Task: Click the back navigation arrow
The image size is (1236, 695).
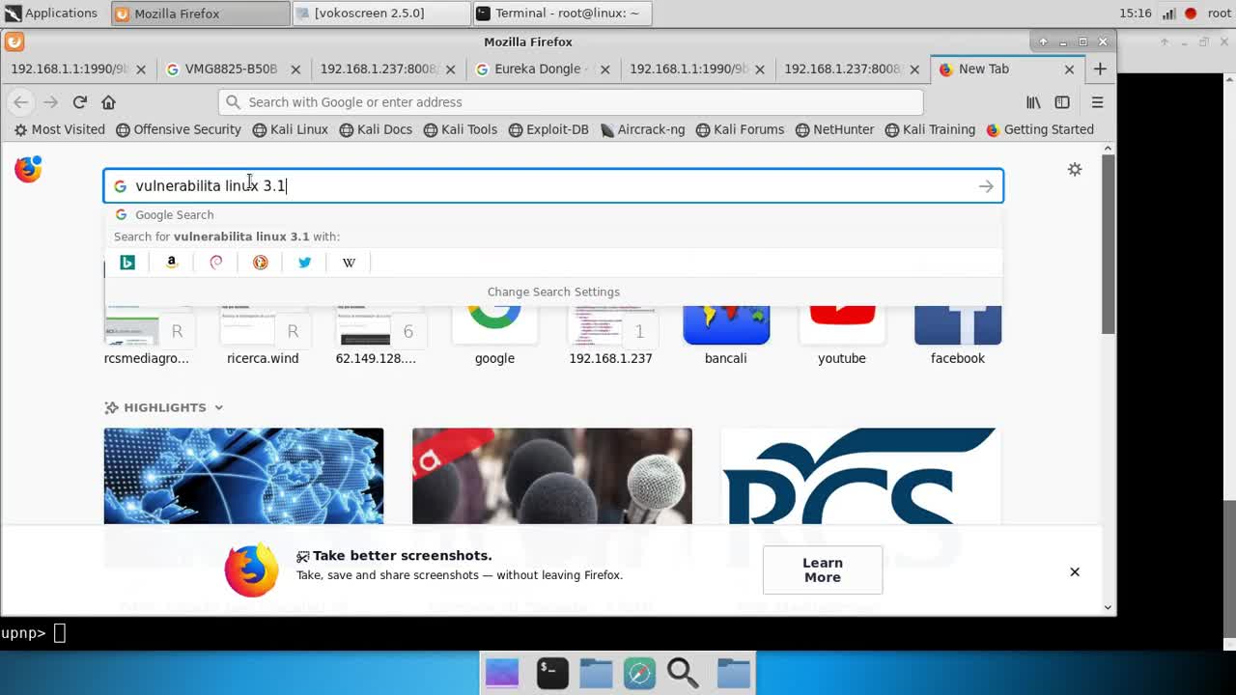Action: click(x=20, y=101)
